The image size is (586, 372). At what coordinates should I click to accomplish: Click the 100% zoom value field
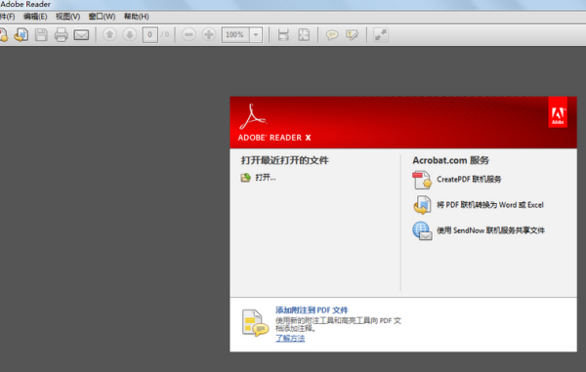(x=235, y=35)
